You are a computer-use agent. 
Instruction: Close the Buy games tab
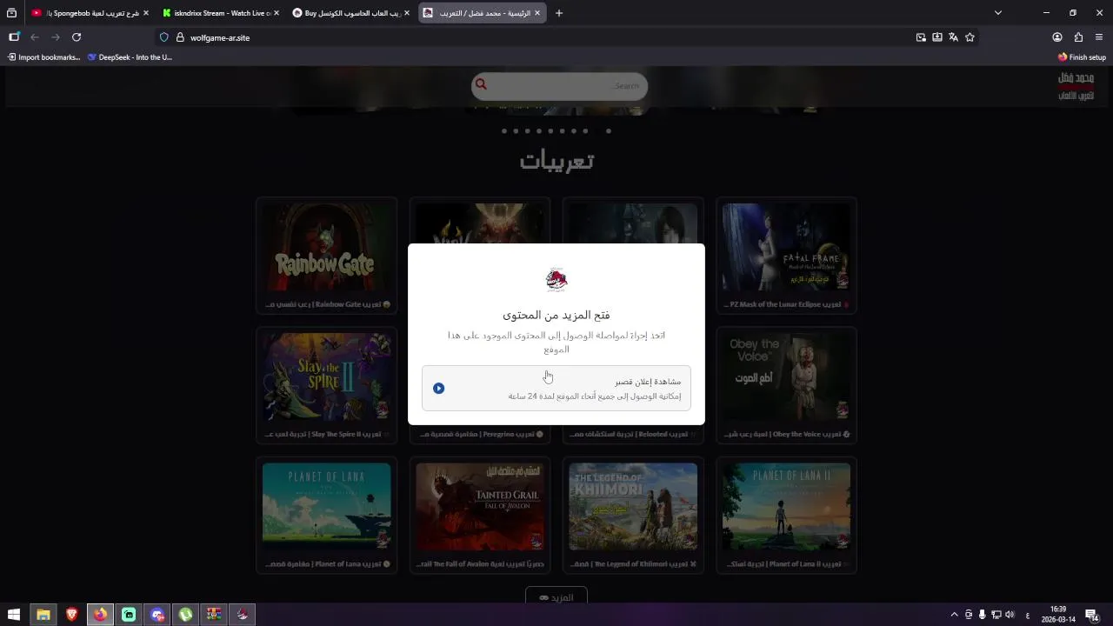click(x=407, y=13)
